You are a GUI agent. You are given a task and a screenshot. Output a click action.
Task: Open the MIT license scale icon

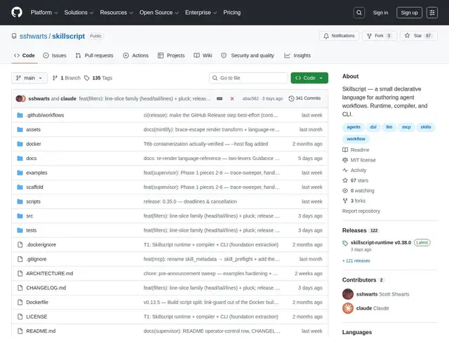pos(345,160)
